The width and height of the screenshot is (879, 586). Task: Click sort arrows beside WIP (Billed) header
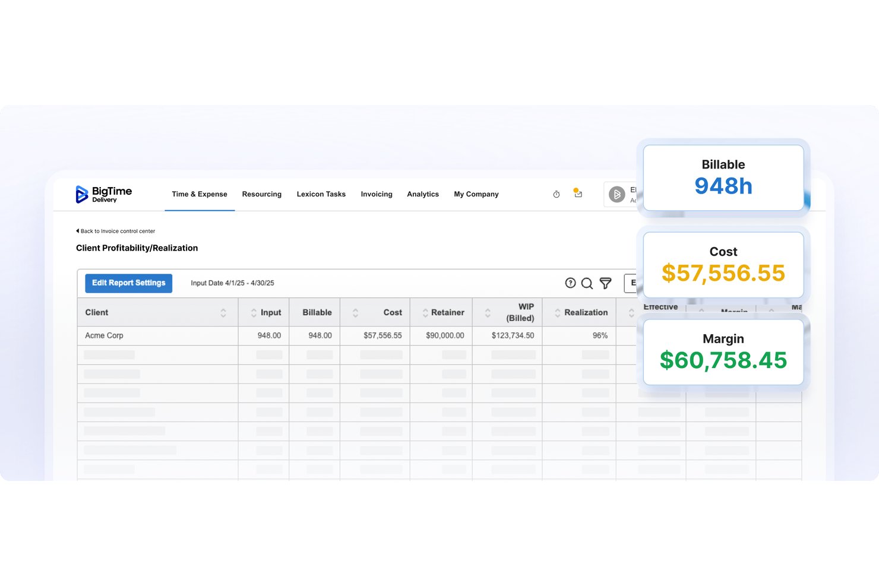488,312
